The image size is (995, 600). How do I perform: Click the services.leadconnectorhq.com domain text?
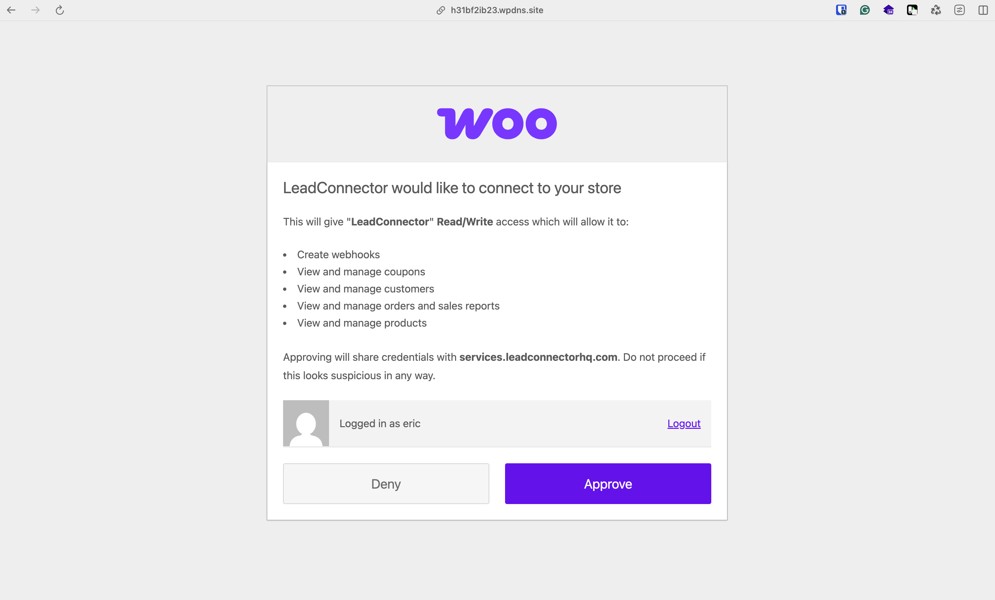coord(538,357)
